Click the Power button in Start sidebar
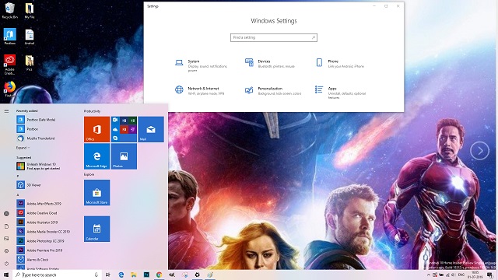The image size is (498, 280). [6, 264]
